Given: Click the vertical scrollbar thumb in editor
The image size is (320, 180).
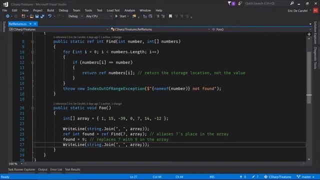Looking at the screenshot, I should coord(309,77).
